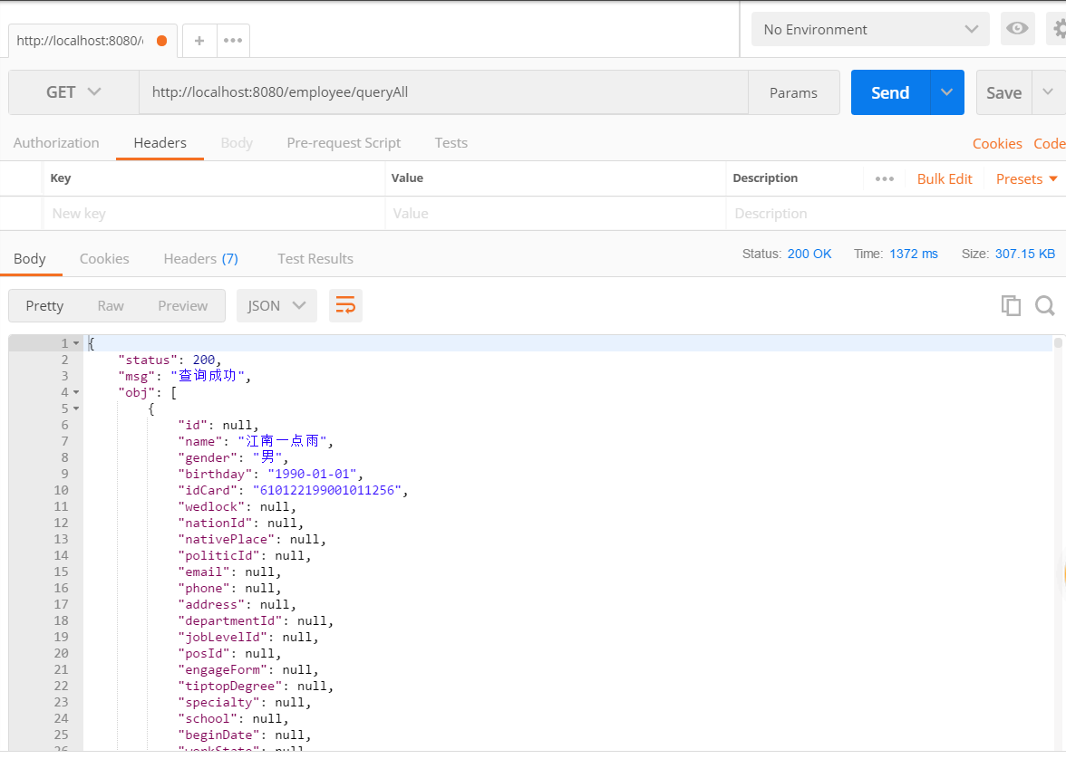This screenshot has width=1066, height=759.
Task: Open Bulk Edit for headers
Action: click(945, 178)
